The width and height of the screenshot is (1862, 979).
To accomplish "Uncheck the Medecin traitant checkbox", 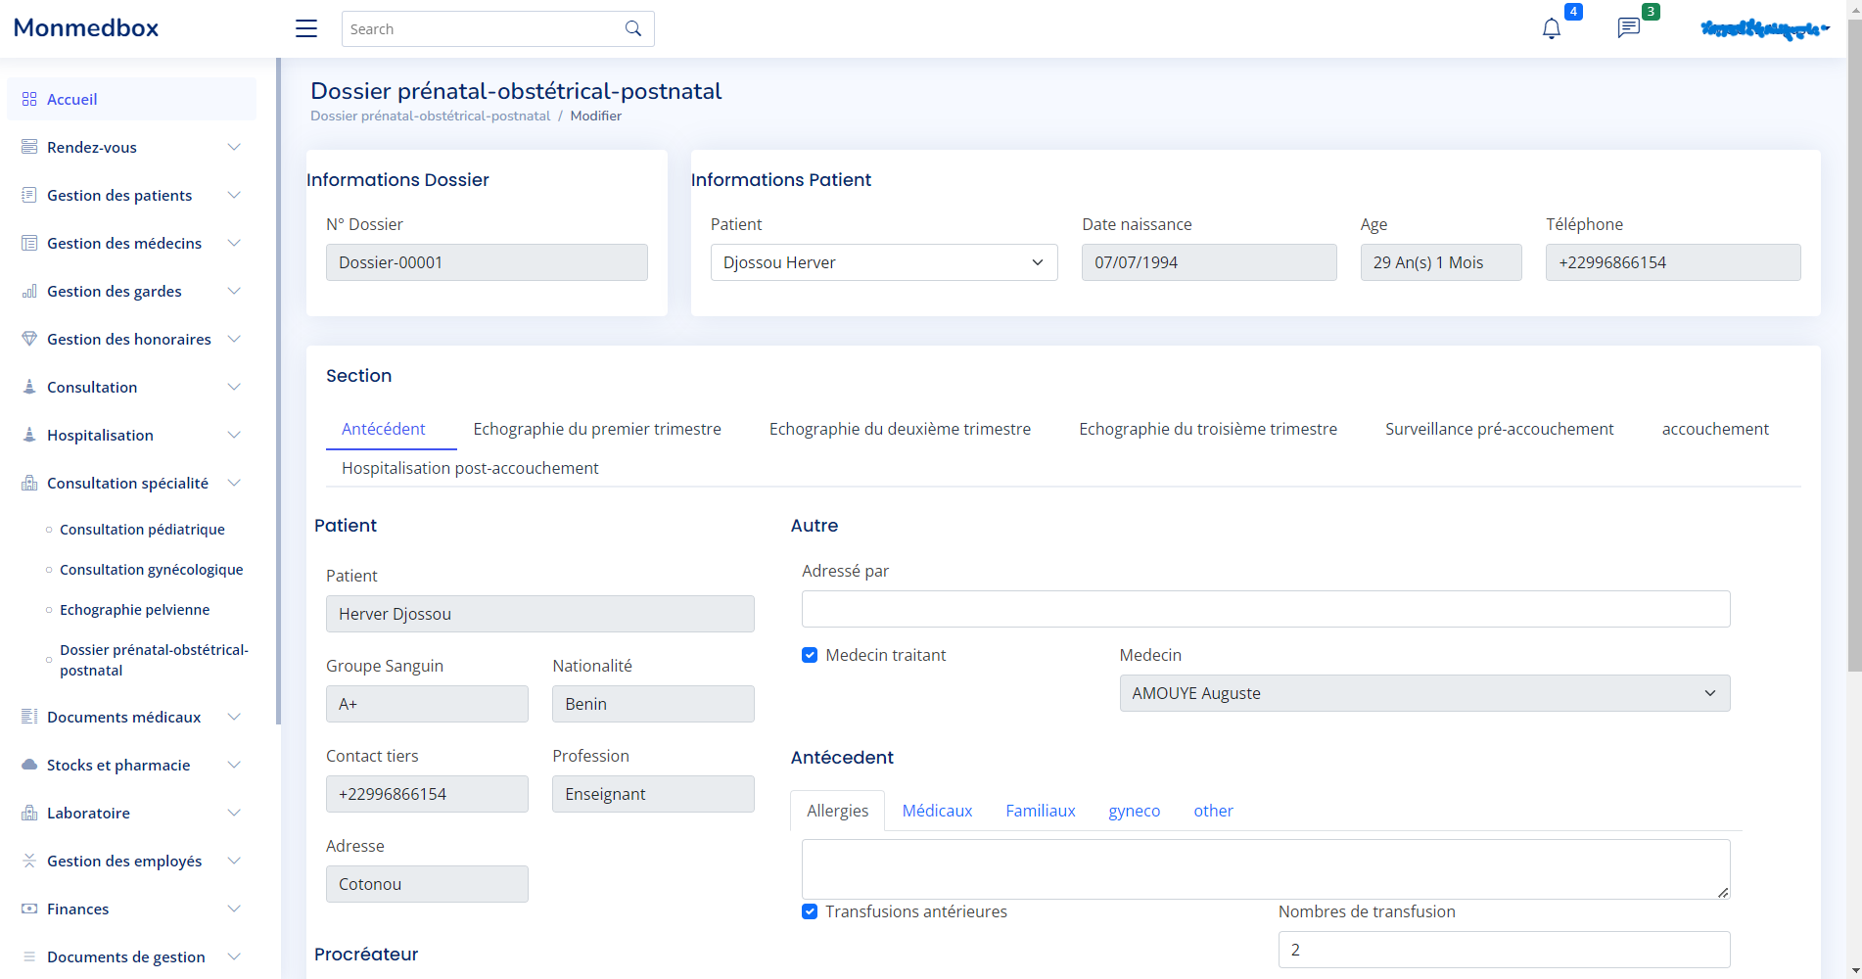I will tap(810, 655).
